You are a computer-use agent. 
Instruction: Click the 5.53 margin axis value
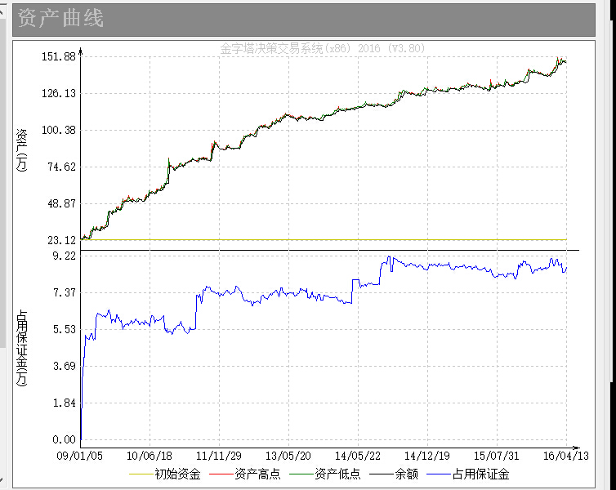[x=64, y=329]
